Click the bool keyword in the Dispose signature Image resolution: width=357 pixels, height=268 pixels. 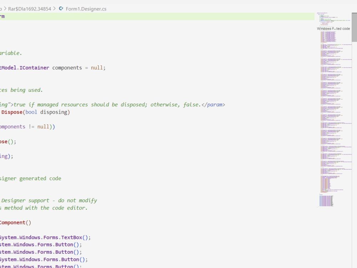click(x=31, y=112)
